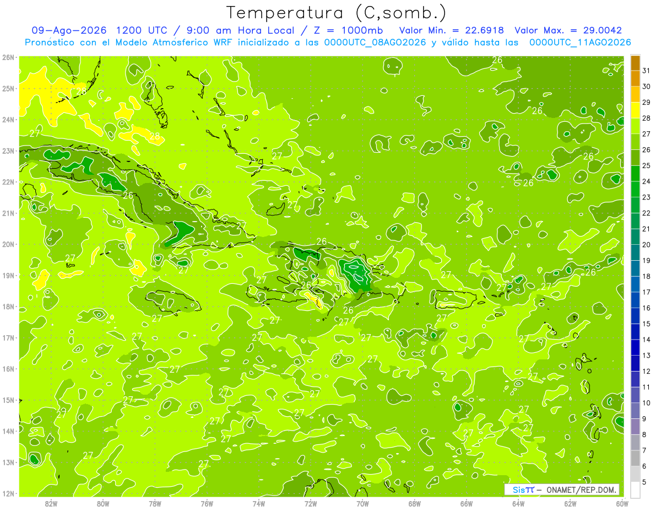Image resolution: width=661 pixels, height=511 pixels.
Task: Click the initialization time 0000UTC_08AGO2026
Action: click(x=375, y=42)
